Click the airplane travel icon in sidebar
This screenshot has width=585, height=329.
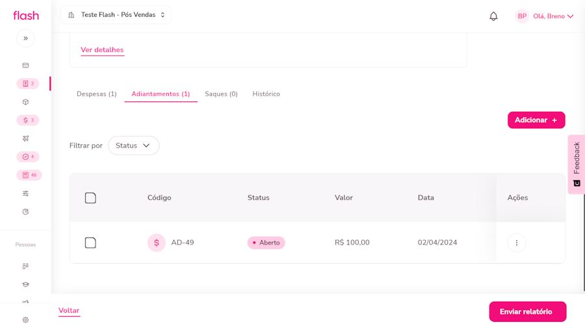click(25, 138)
